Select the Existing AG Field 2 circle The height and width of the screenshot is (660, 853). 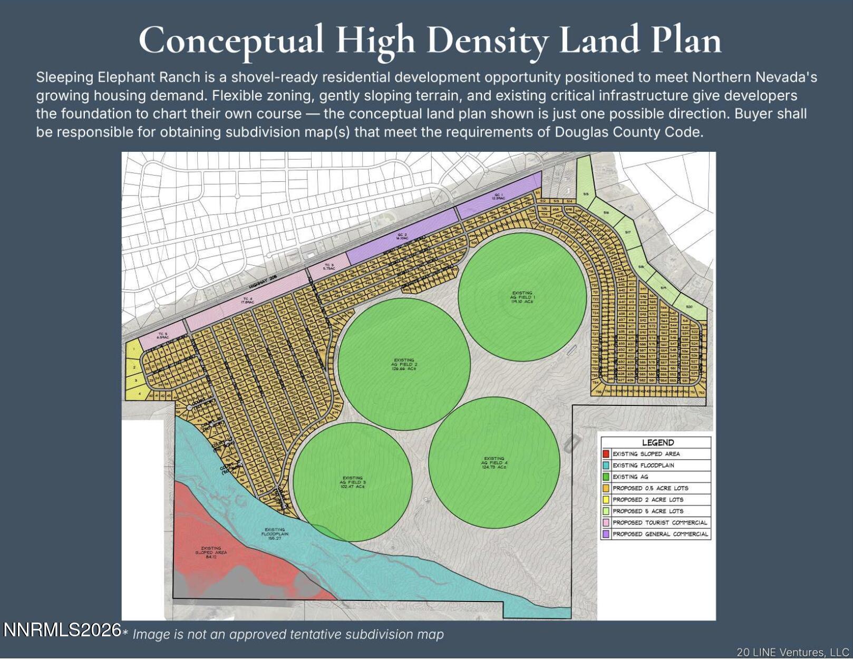click(404, 364)
